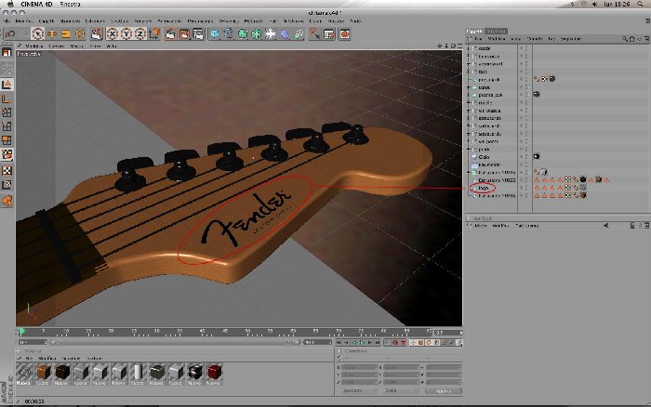Toggle the X axis lock
This screenshot has height=407, width=651.
(113, 33)
